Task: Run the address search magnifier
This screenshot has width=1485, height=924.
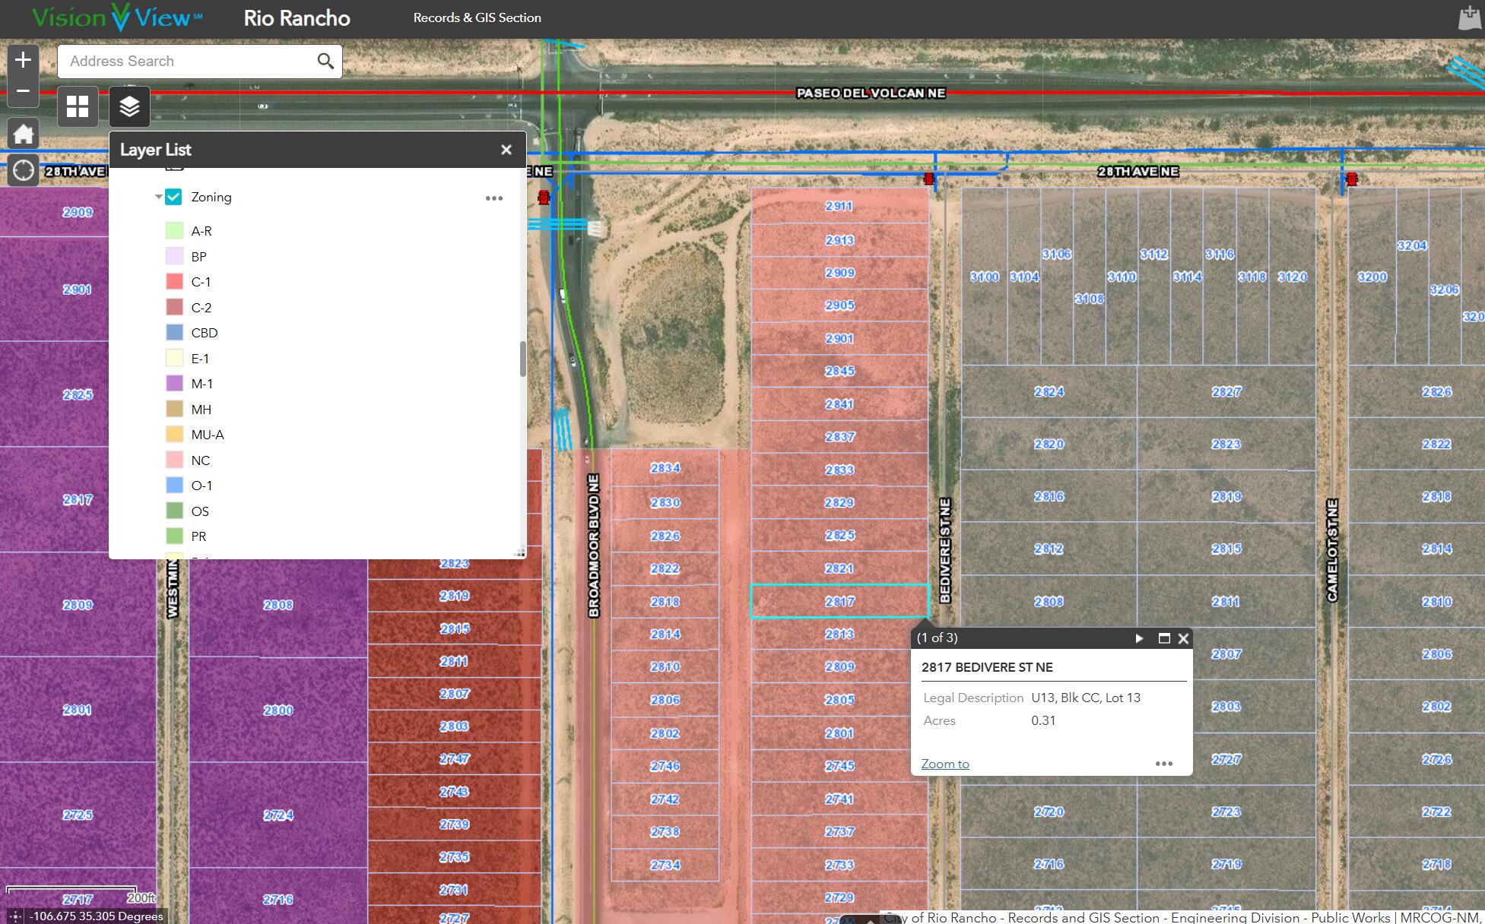Action: point(325,61)
